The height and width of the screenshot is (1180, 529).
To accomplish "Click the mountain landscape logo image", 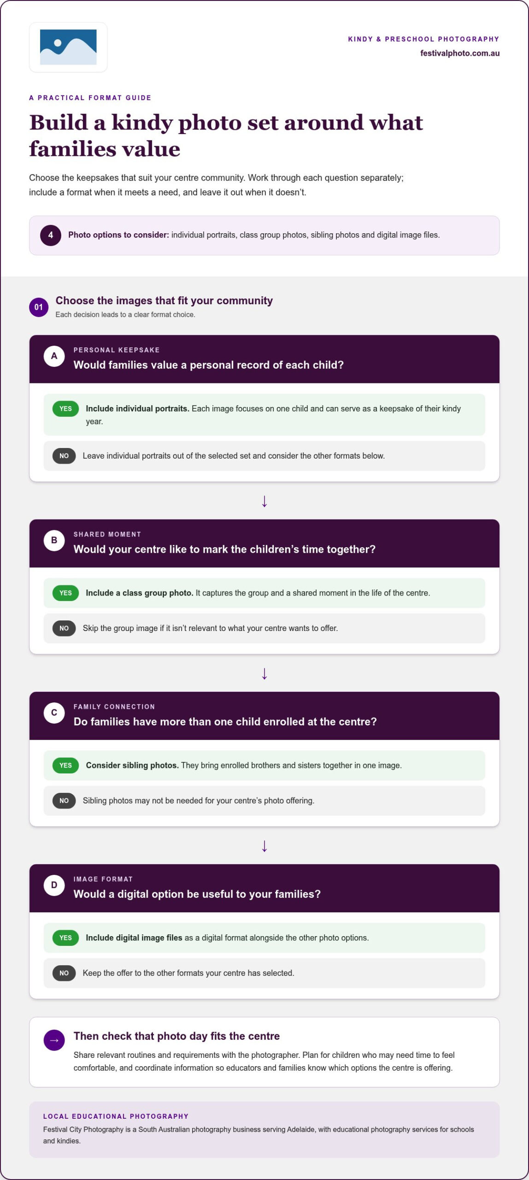I will pyautogui.click(x=68, y=47).
